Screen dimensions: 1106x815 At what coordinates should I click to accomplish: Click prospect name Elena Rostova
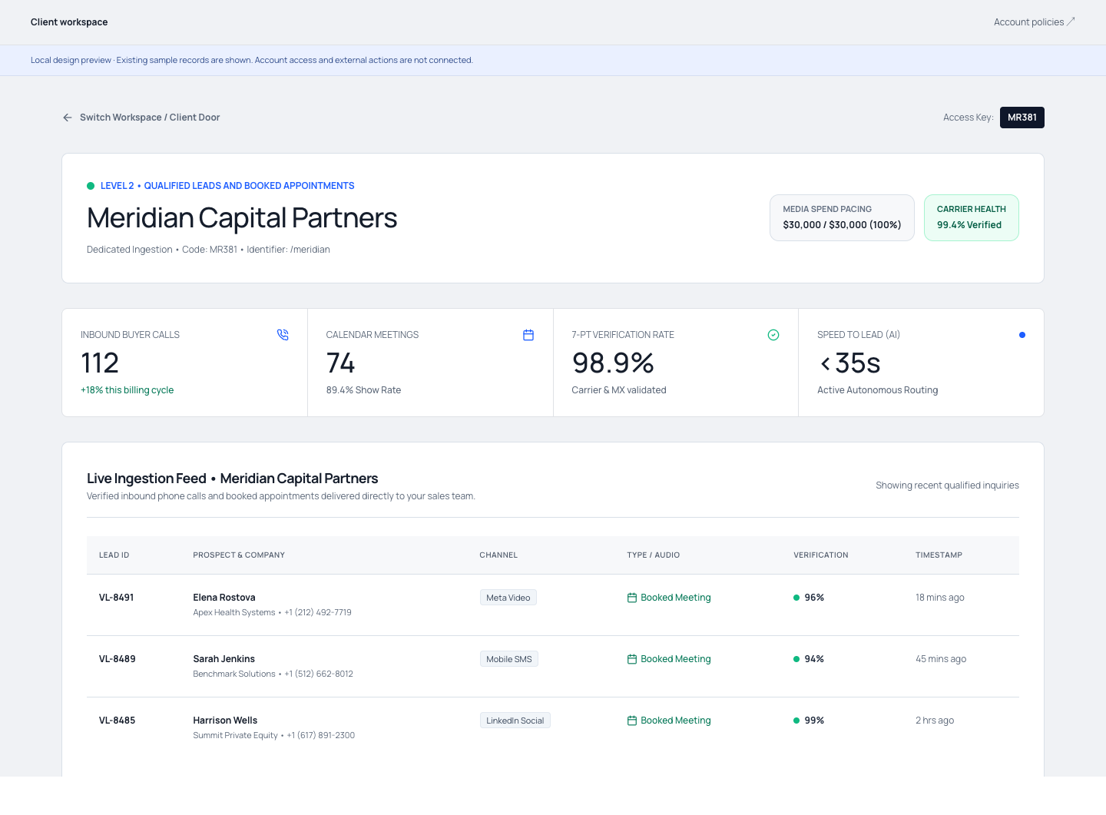coord(224,598)
